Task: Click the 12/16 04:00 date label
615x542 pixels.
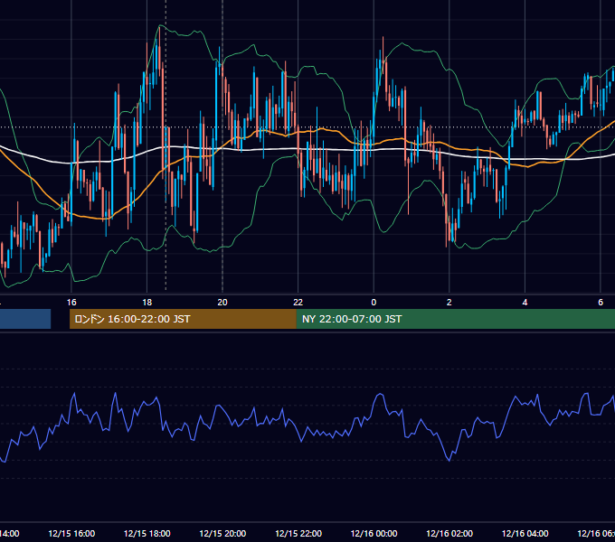Action: click(x=525, y=534)
